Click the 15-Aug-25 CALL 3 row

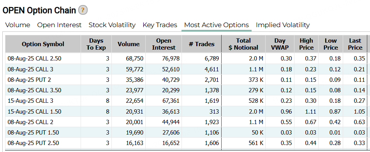[186, 101]
